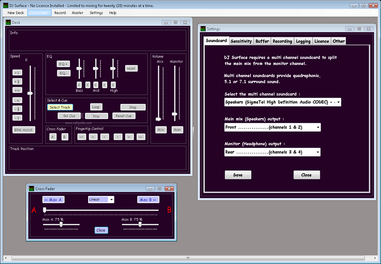
Task: Click the Mix volume slider handle
Action: pos(159,119)
